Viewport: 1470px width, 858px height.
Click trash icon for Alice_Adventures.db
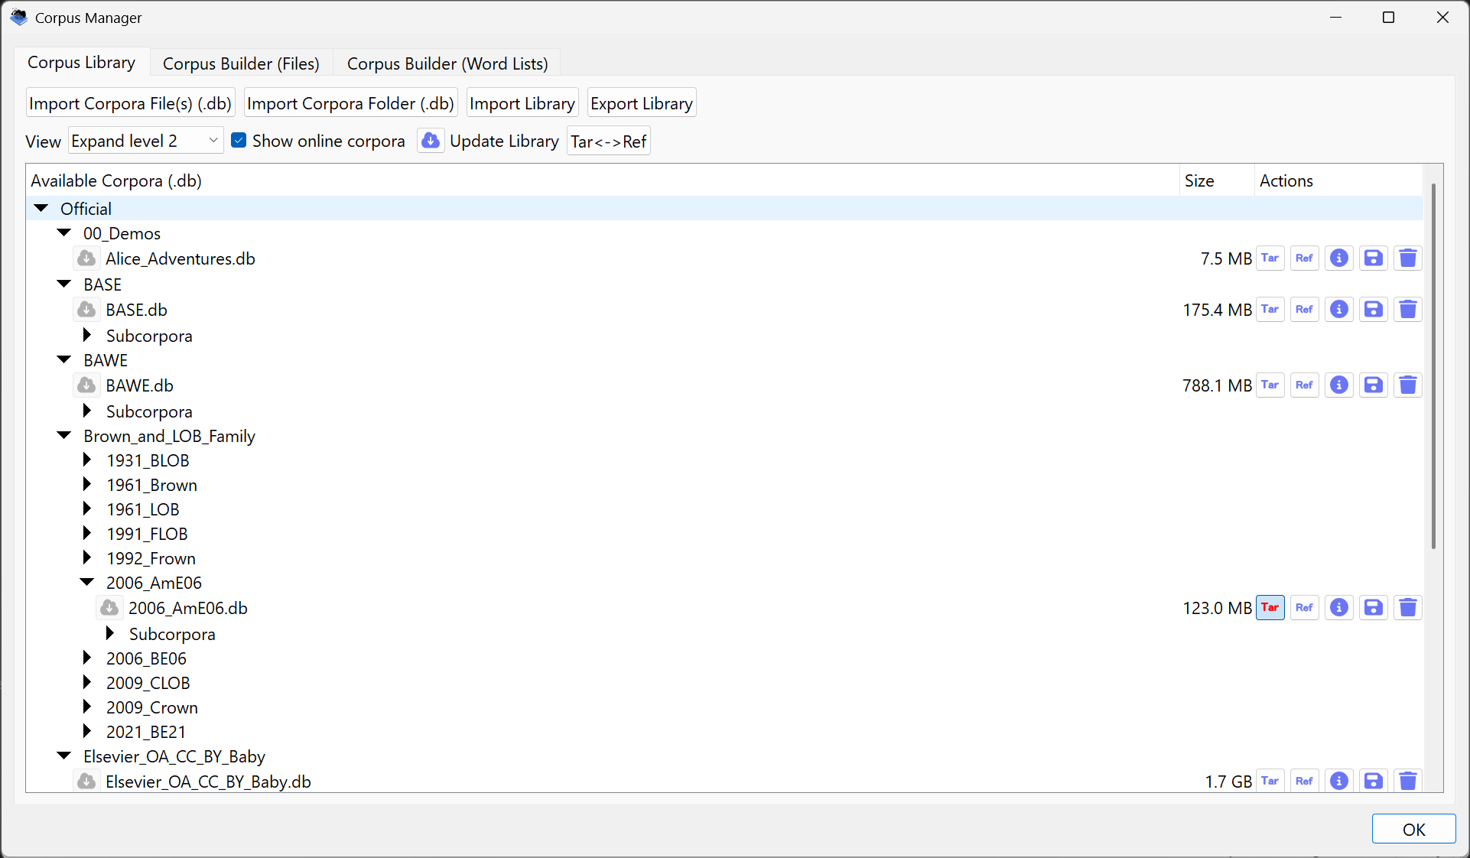pyautogui.click(x=1407, y=258)
